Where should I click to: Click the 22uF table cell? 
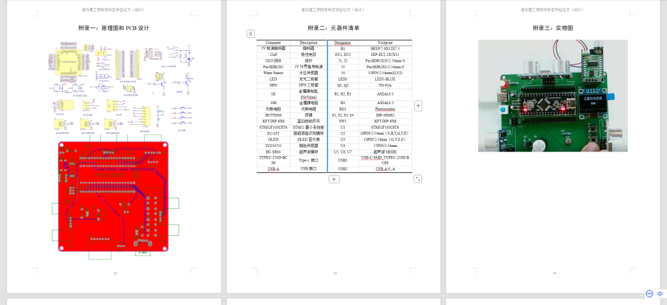click(273, 55)
